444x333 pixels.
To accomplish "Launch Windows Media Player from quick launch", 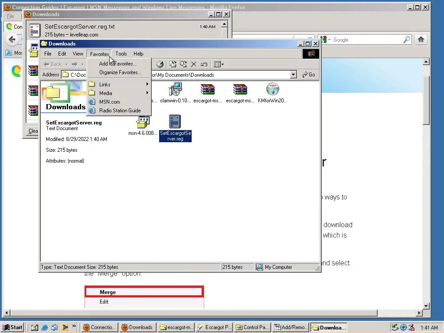I will 65,327.
